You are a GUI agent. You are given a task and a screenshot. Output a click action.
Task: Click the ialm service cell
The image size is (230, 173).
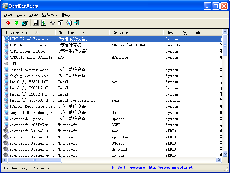(116, 100)
